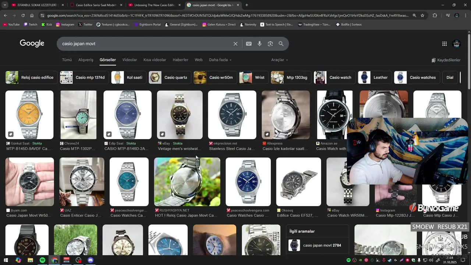
Task: Open TradingView bookmark
Action: click(x=314, y=25)
